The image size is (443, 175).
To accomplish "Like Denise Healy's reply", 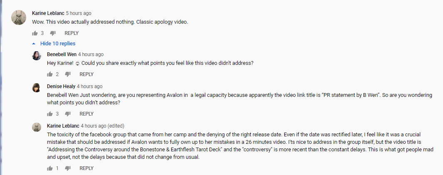I will click(50, 114).
